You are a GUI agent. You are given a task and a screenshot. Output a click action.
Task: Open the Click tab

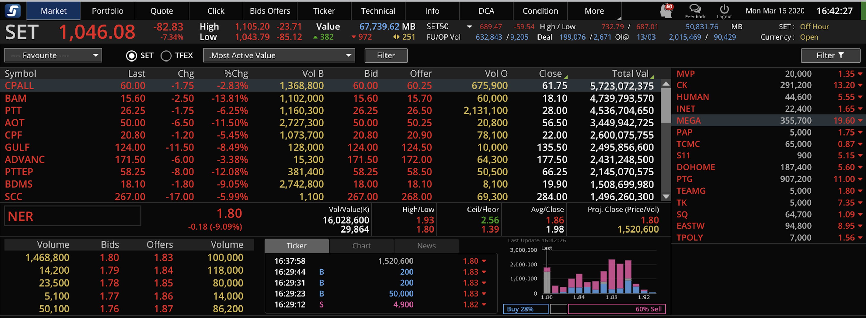pos(216,11)
